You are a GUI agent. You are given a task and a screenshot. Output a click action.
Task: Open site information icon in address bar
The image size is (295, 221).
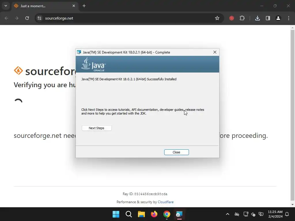(39, 18)
